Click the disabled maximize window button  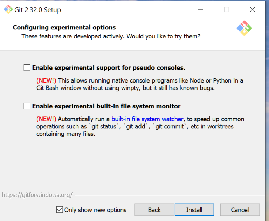pyautogui.click(x=226, y=10)
